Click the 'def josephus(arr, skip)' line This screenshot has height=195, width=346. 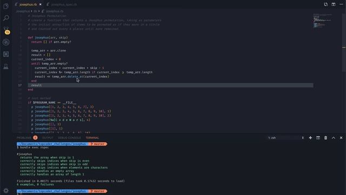pos(48,37)
